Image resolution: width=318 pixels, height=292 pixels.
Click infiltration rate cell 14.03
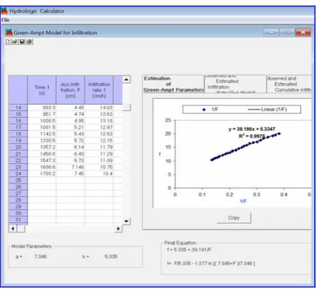click(x=99, y=107)
